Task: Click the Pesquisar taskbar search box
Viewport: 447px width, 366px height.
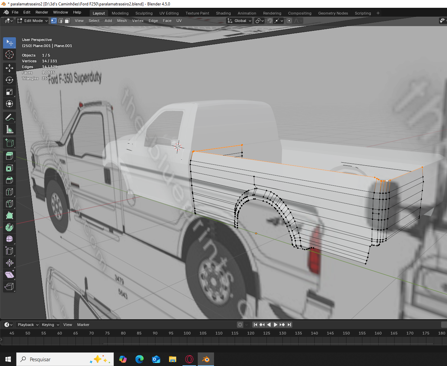Action: pos(65,359)
